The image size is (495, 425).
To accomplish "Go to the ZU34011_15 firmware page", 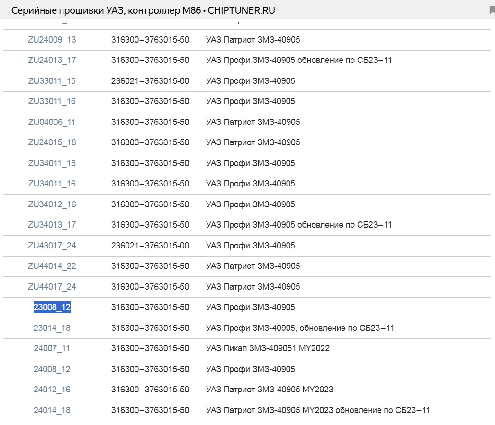I will click(x=52, y=163).
